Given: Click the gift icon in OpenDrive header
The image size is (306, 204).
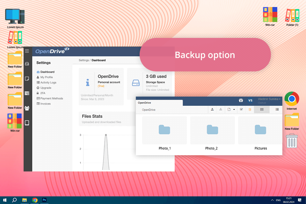Looking at the screenshot, I should 241,100.
